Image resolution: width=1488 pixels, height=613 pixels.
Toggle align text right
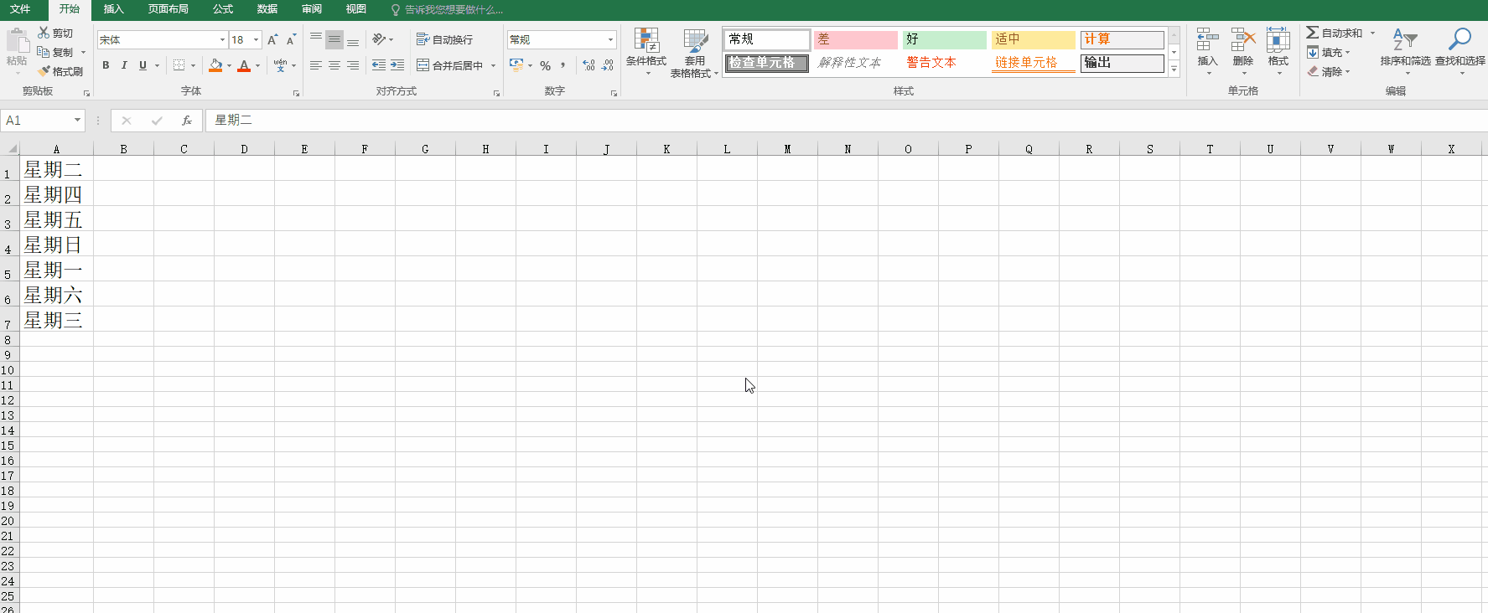coord(353,65)
